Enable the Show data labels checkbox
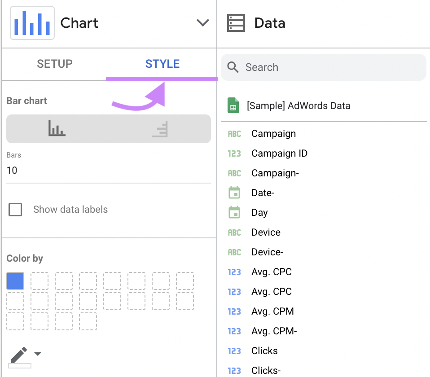 [16, 209]
